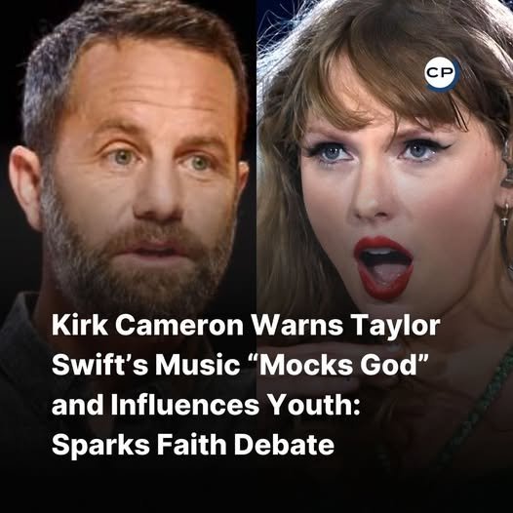
Task: Click the word "Faith" in the caption
Action: (192, 444)
